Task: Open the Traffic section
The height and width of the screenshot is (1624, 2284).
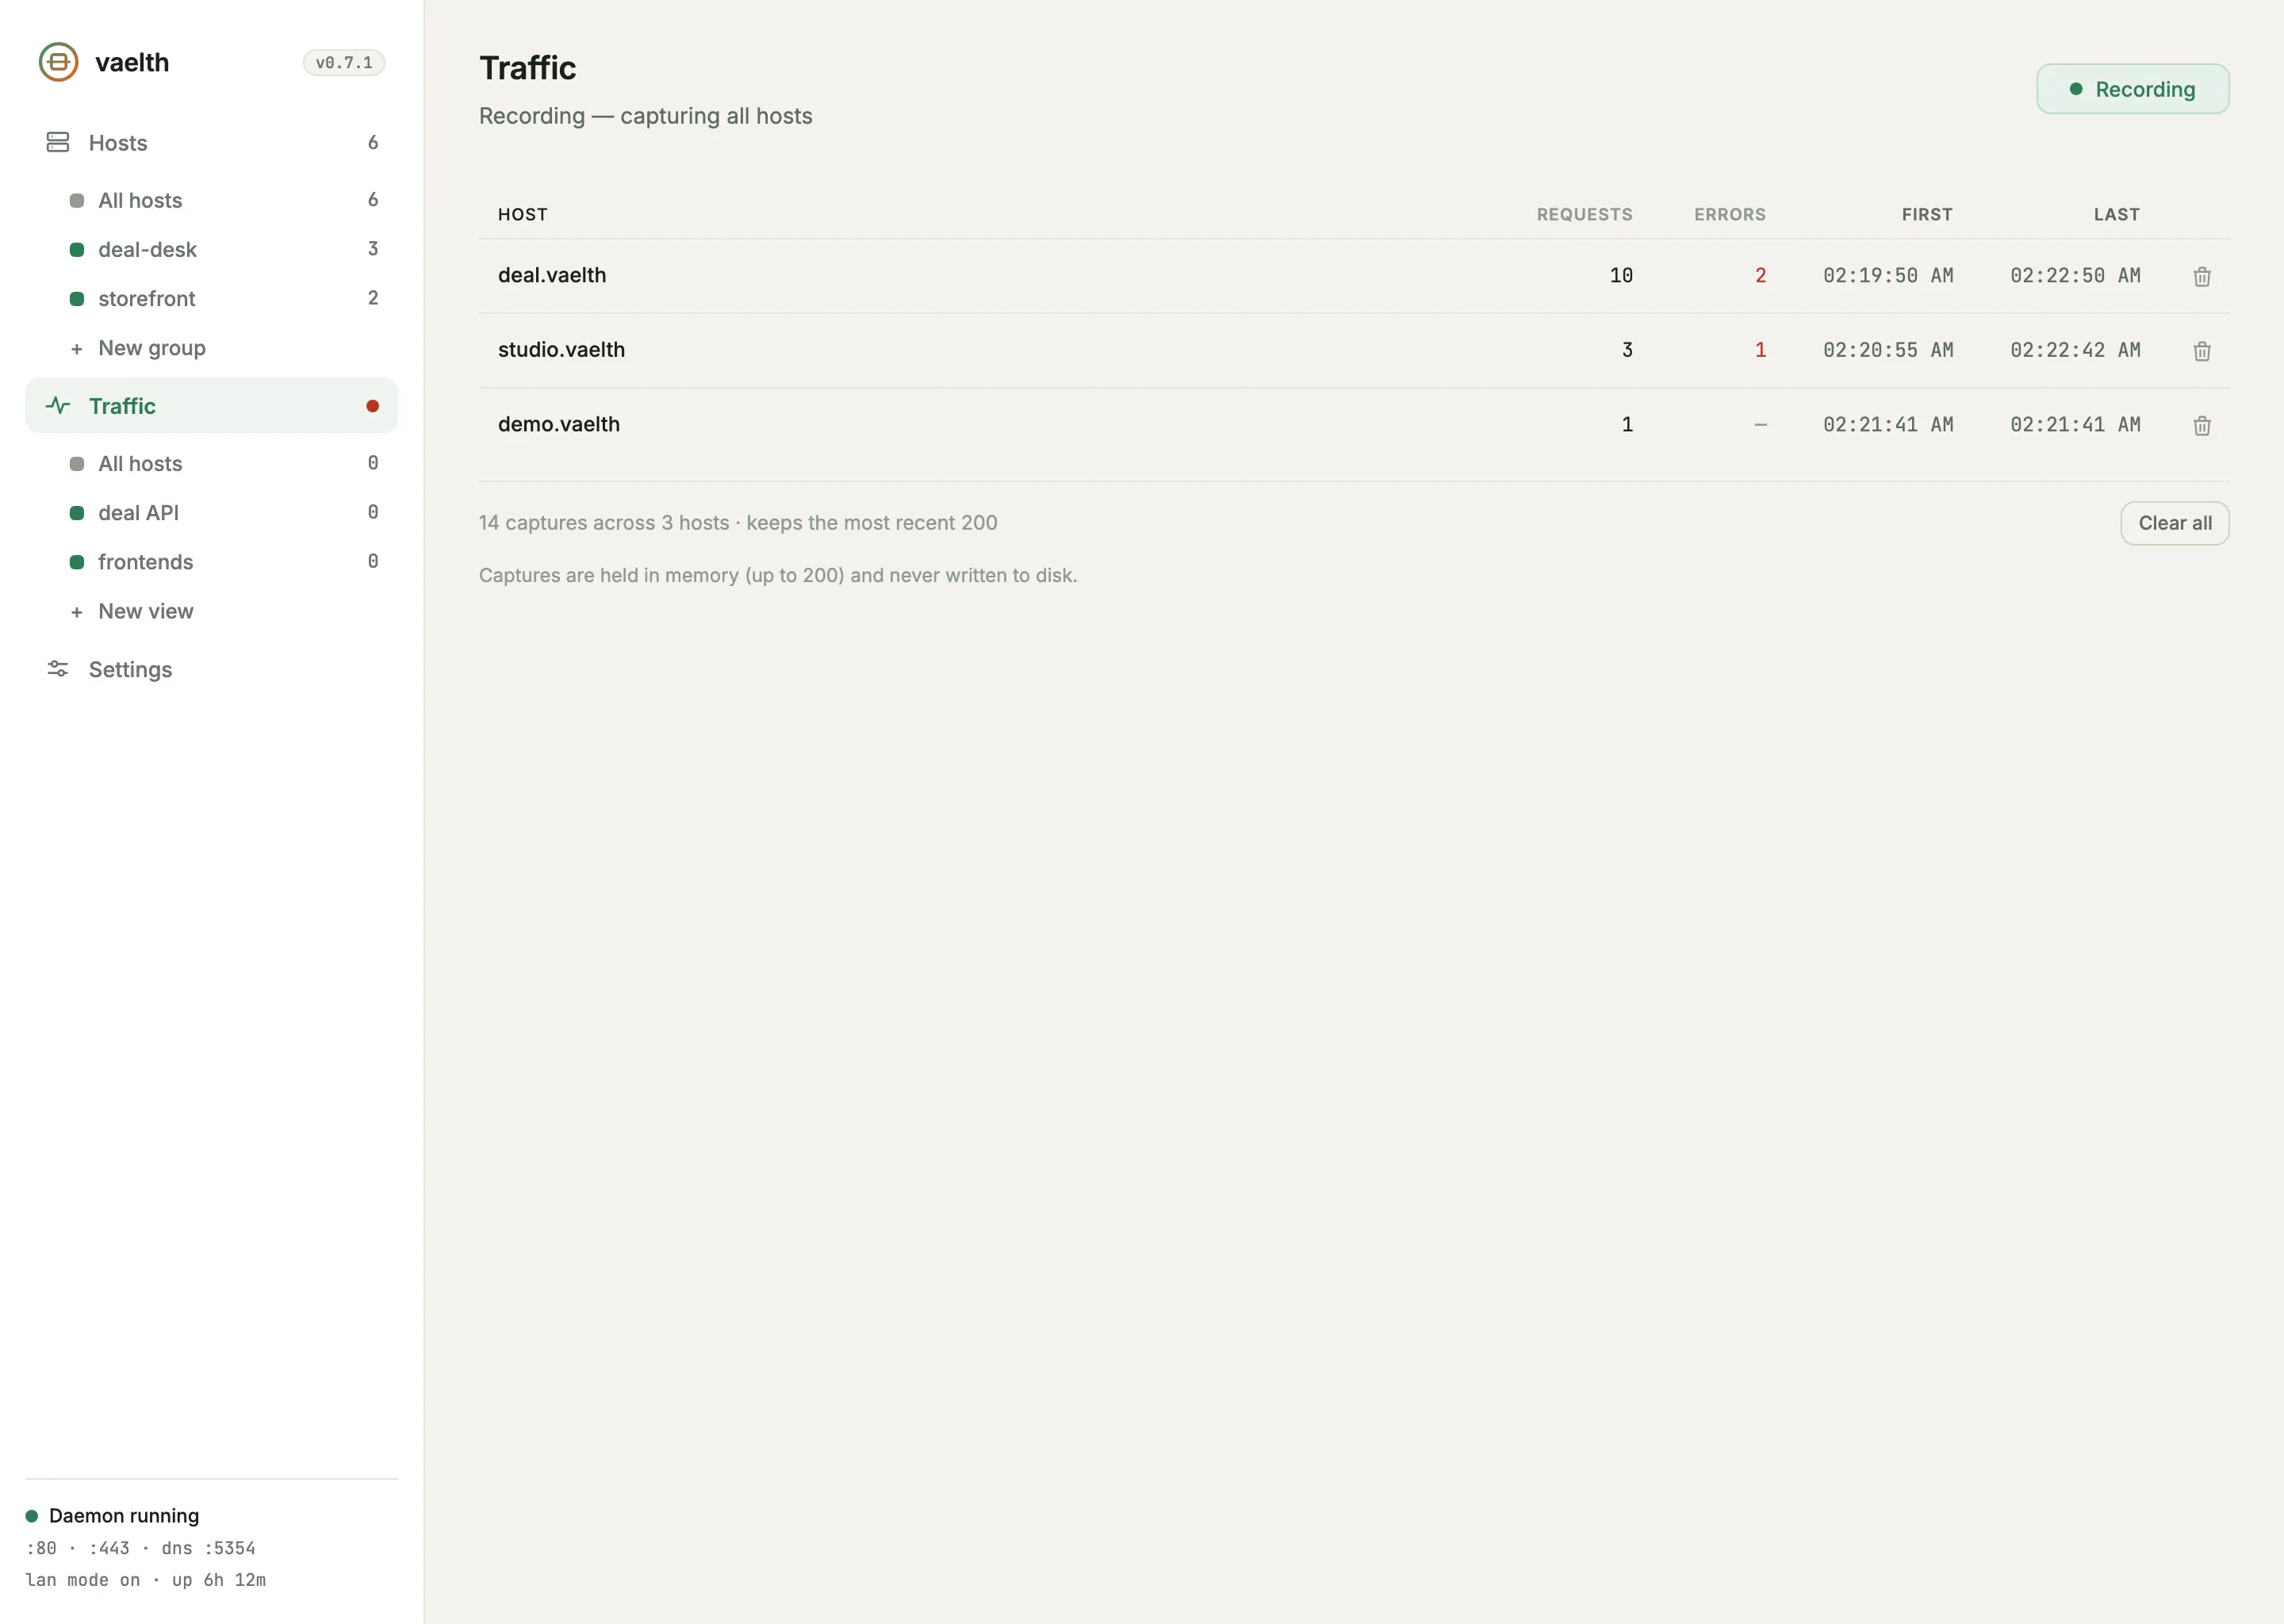Action: click(211, 405)
